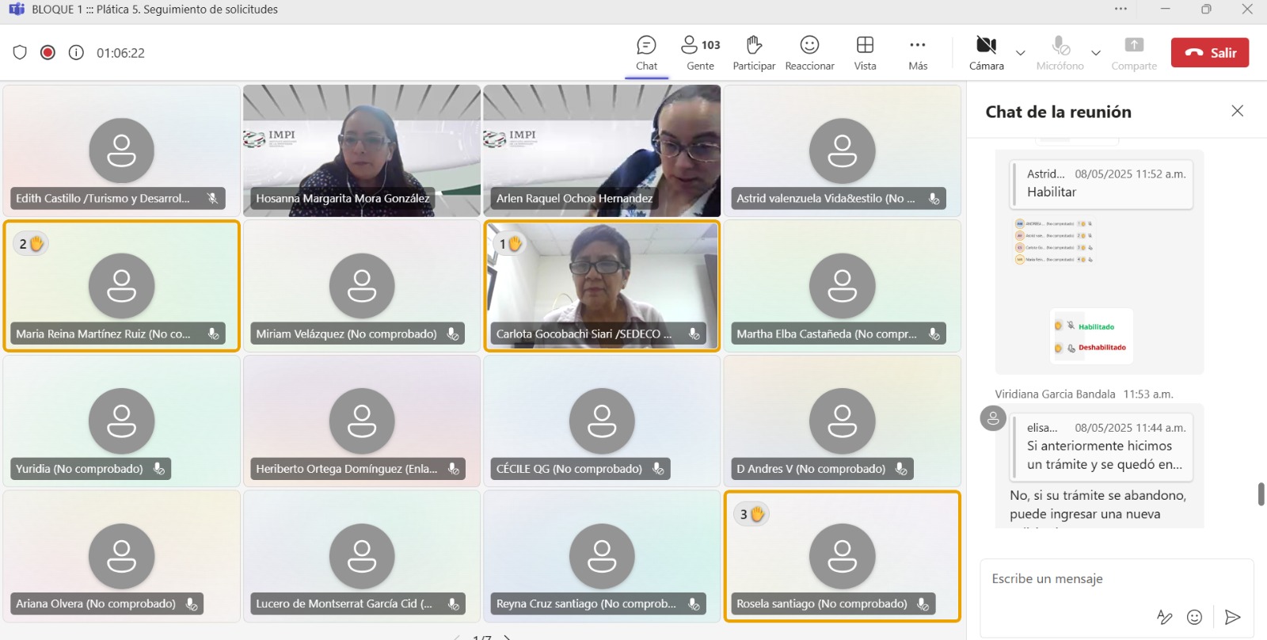Click the recording indicator icon
The image size is (1267, 640).
tap(48, 52)
